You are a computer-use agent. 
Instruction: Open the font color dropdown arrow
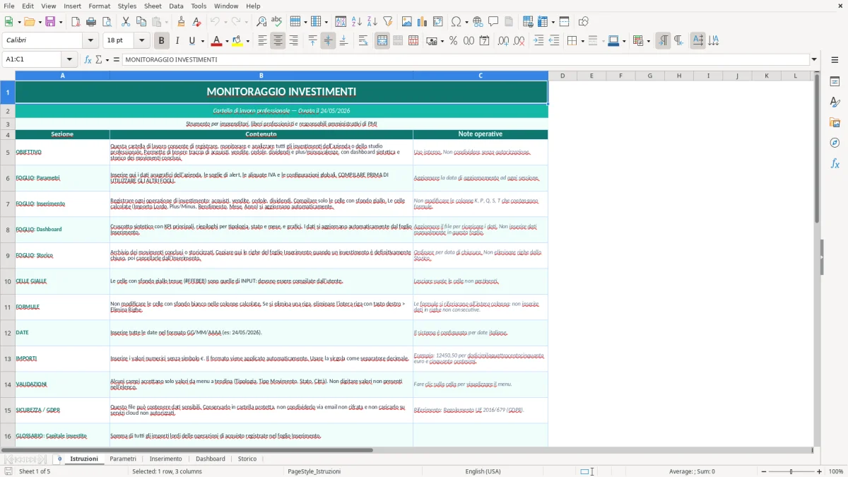click(x=227, y=41)
